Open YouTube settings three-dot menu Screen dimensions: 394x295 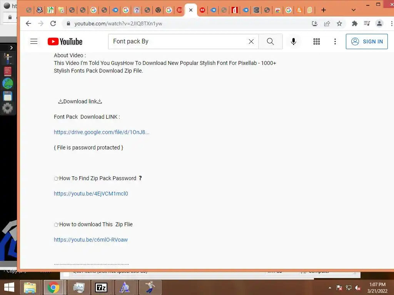click(x=335, y=41)
